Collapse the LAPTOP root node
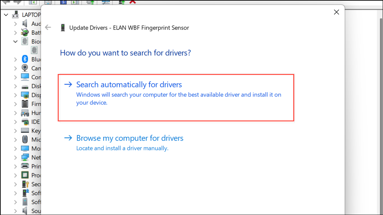 click(x=6, y=15)
